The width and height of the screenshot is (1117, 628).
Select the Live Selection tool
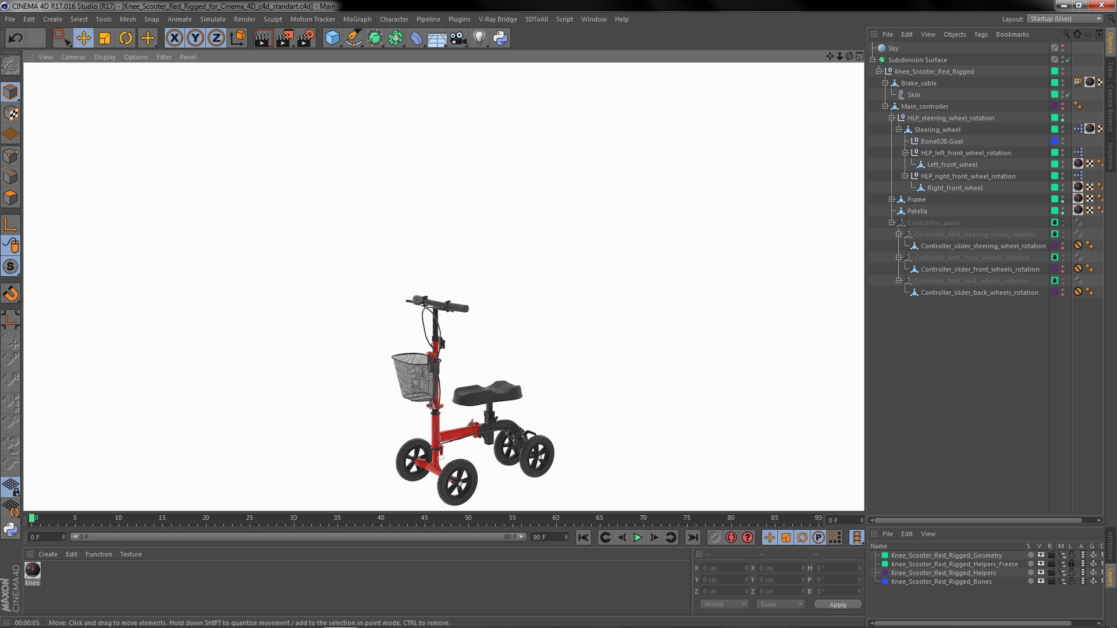pyautogui.click(x=62, y=38)
